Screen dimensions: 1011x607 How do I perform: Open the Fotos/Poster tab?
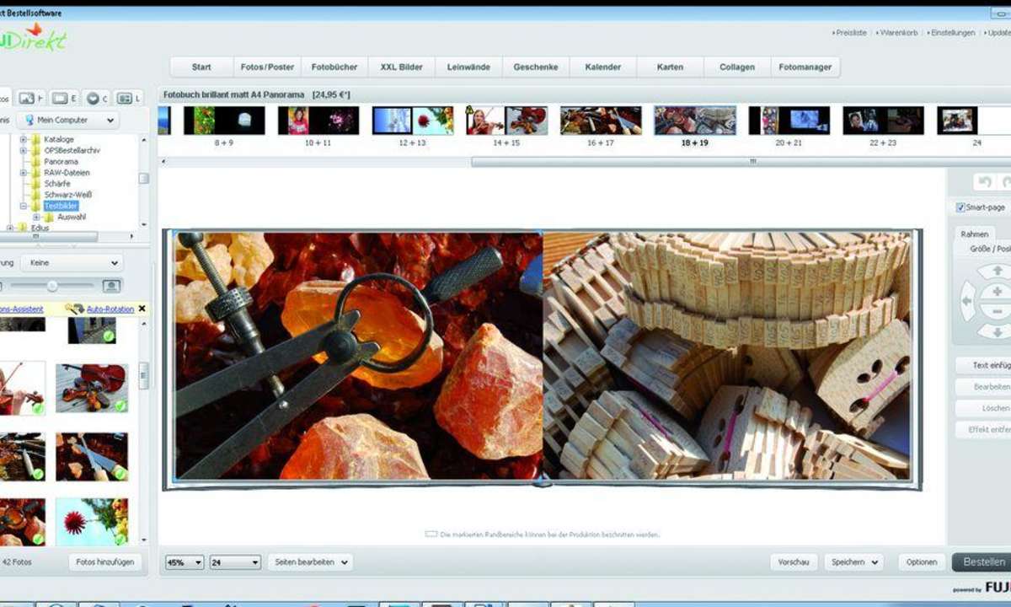267,67
